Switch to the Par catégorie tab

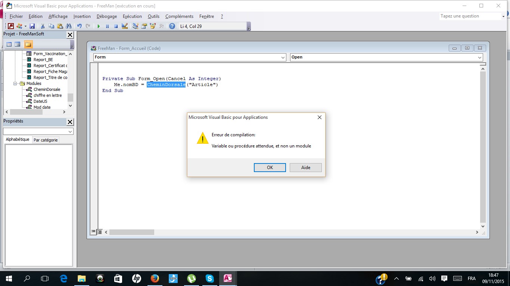point(46,140)
